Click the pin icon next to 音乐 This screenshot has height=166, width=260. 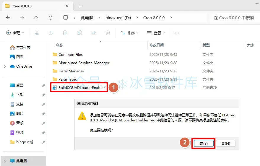click(x=43, y=123)
